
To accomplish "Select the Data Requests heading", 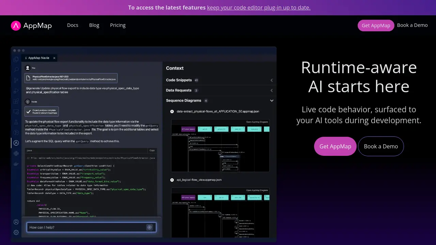I will click(x=179, y=91).
